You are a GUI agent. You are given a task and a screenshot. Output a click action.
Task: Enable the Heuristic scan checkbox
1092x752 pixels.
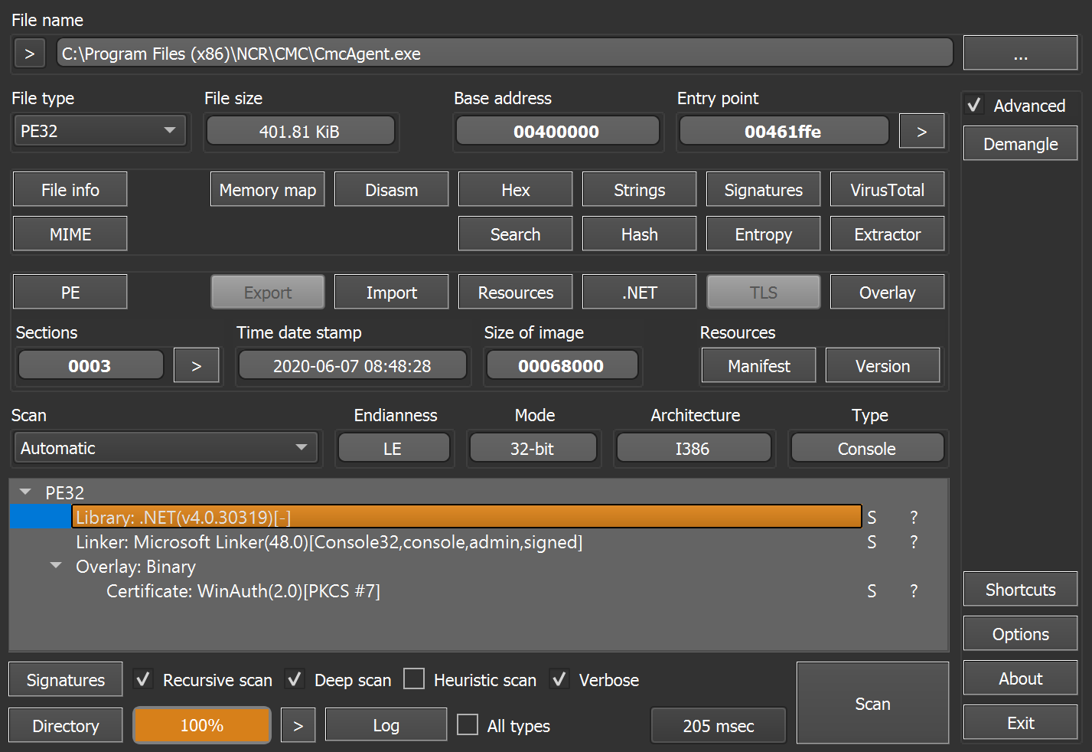[x=414, y=679]
